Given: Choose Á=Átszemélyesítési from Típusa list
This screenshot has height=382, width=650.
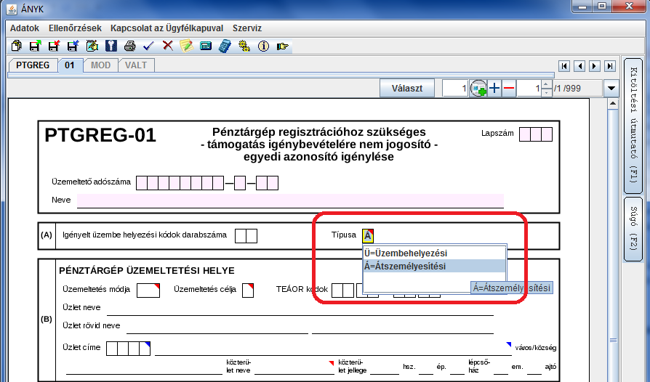Looking at the screenshot, I should tap(435, 266).
